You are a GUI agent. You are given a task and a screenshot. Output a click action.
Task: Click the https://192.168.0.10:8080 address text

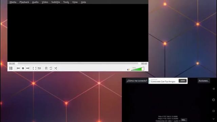pyautogui.click(x=168, y=119)
